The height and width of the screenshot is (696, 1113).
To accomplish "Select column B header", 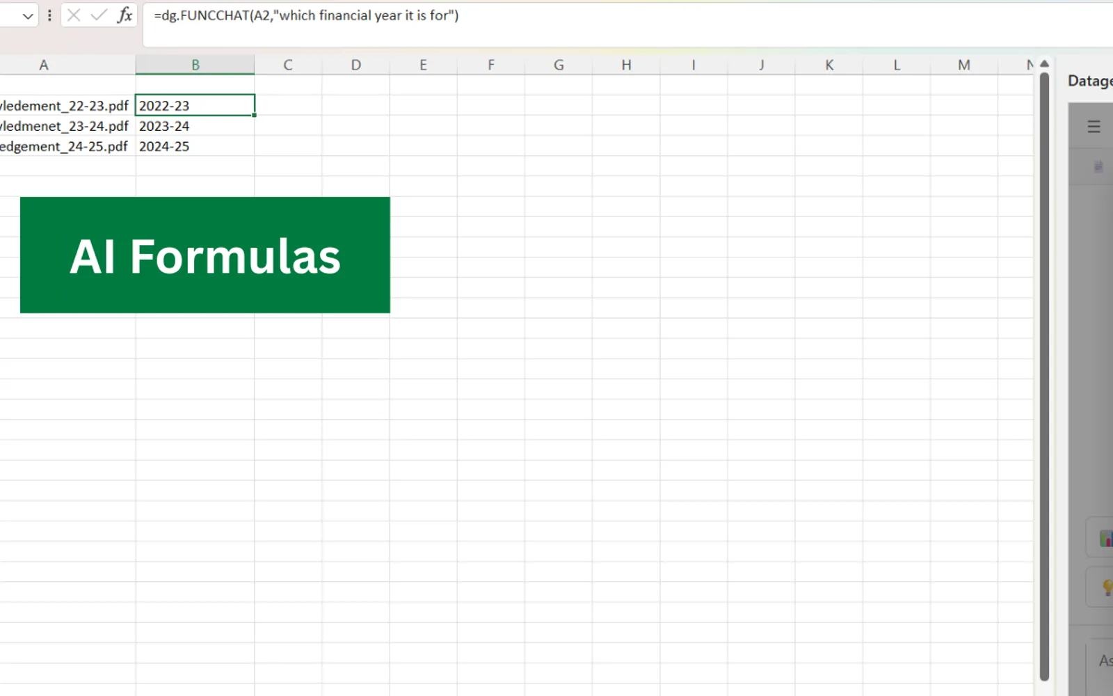I will [195, 65].
